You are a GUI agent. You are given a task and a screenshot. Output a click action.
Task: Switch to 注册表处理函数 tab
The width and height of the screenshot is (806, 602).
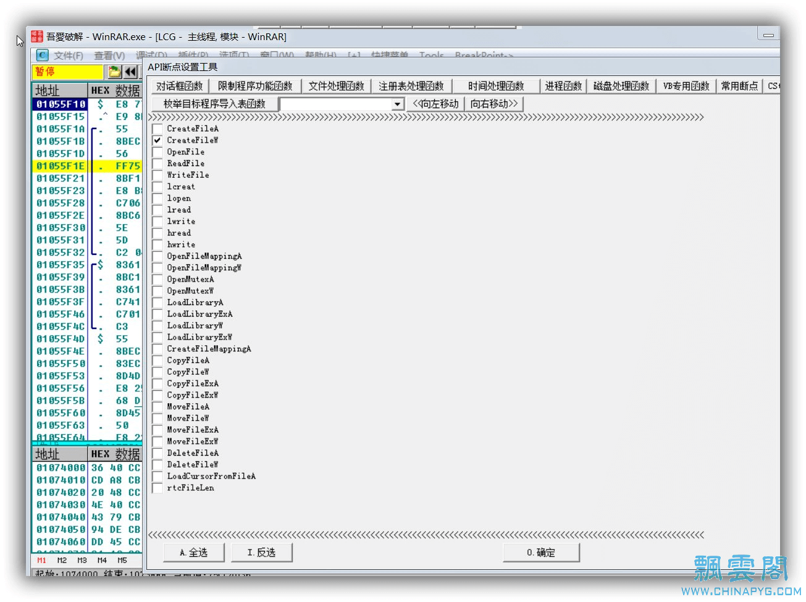(411, 86)
